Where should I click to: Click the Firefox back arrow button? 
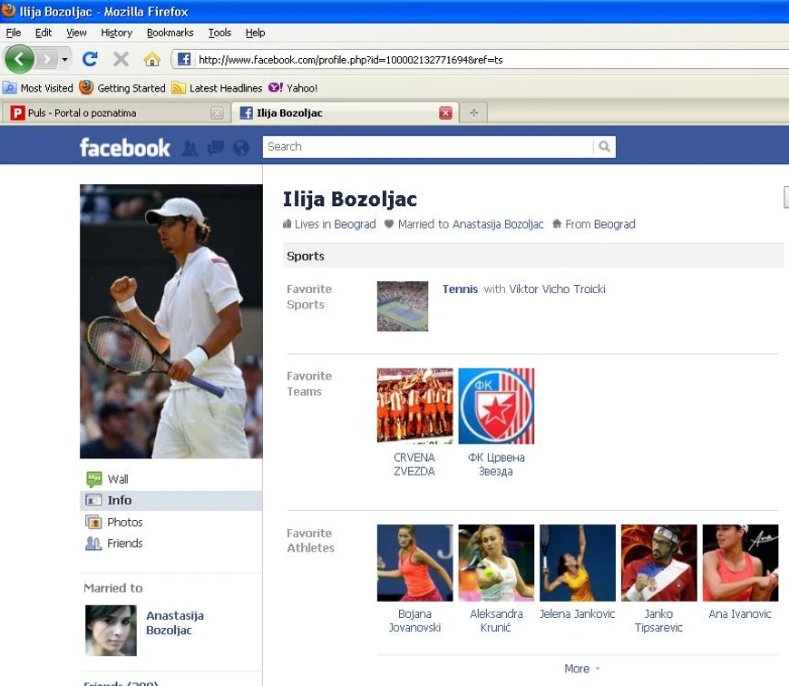click(19, 59)
